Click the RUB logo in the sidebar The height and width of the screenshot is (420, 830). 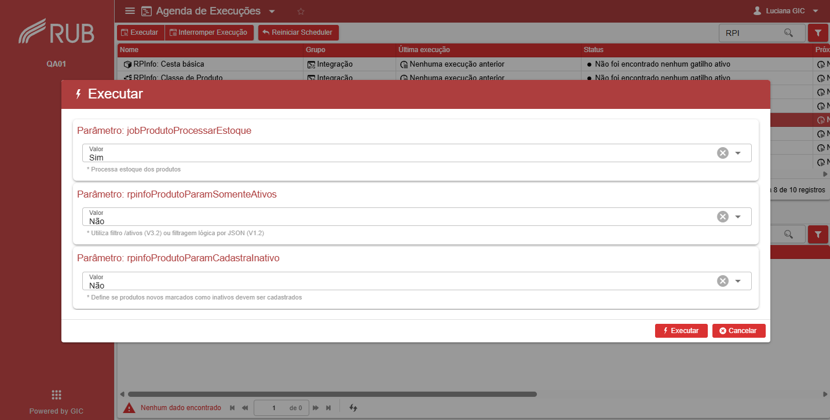click(x=56, y=32)
